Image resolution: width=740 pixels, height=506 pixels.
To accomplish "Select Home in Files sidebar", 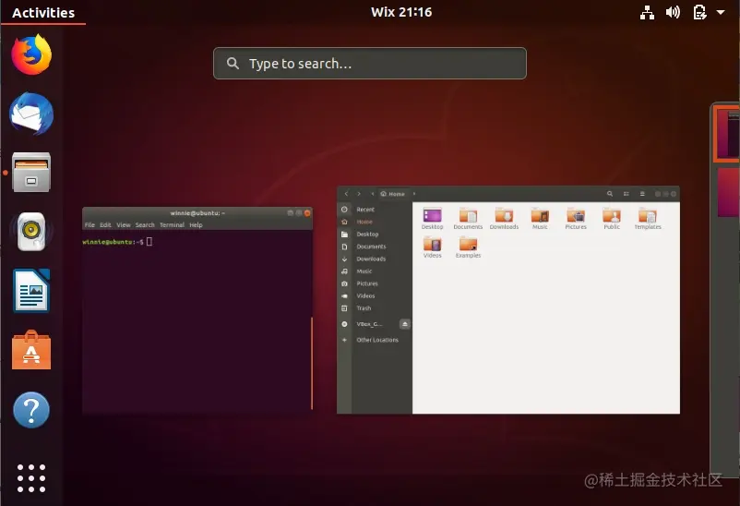I will click(x=375, y=222).
